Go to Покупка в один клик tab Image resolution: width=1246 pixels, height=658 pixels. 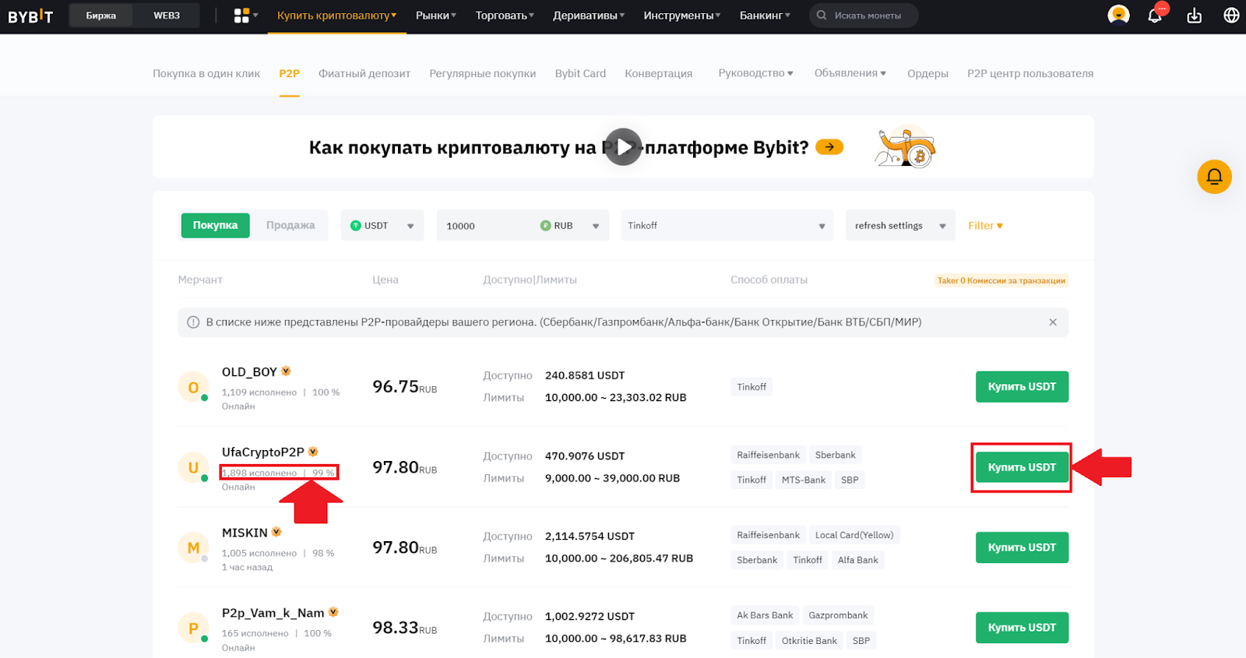tap(206, 73)
